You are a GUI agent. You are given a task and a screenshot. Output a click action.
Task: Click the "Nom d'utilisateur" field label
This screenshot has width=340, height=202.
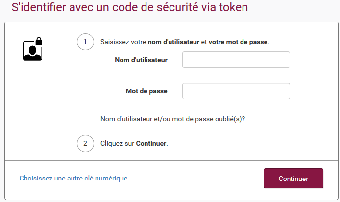point(141,60)
